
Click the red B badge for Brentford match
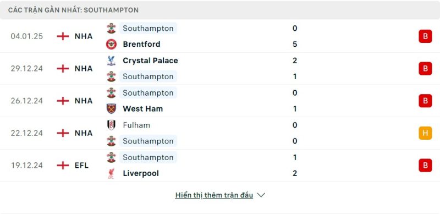tap(425, 36)
